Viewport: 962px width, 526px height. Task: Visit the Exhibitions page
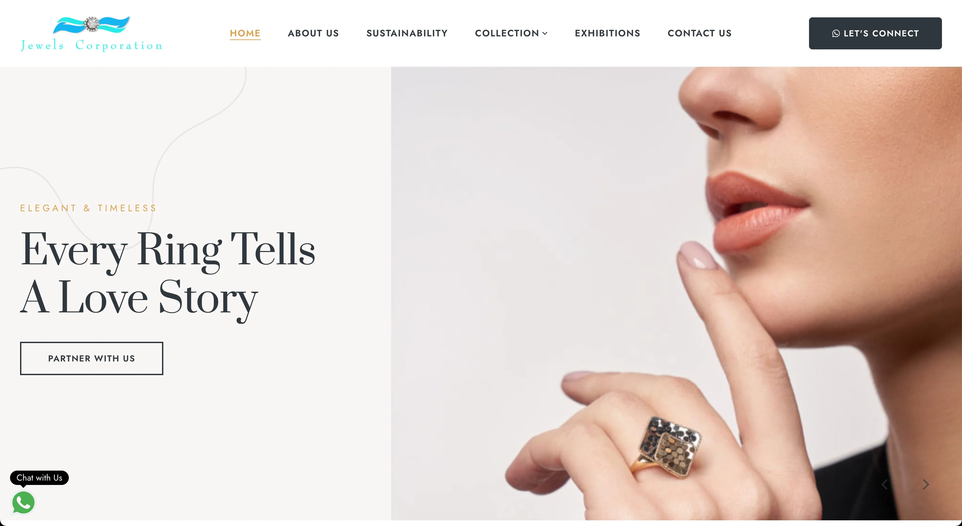click(607, 33)
